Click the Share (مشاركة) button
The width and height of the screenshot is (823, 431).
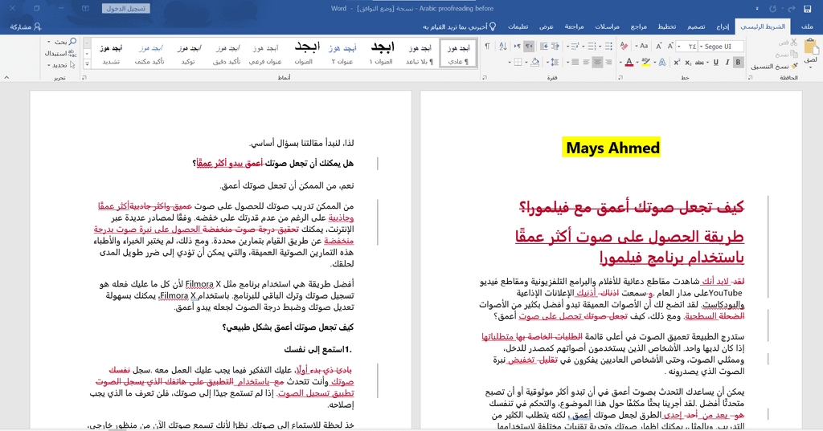tap(25, 26)
